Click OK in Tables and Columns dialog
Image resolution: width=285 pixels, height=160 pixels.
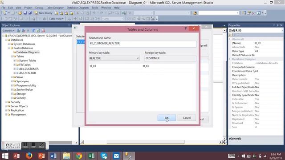[167, 118]
